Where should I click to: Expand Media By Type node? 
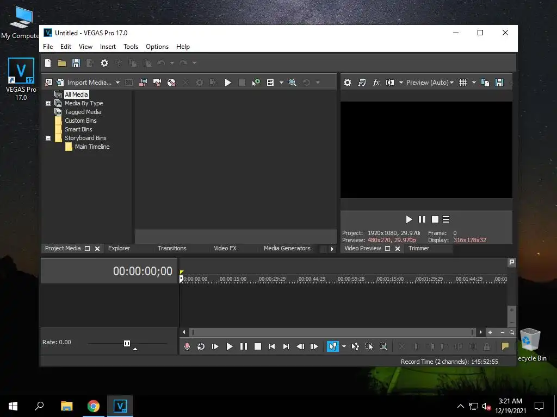[x=48, y=103]
